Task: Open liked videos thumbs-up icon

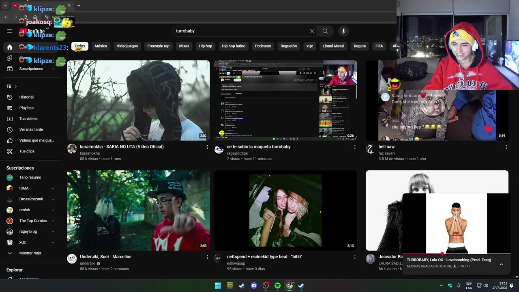Action: click(10, 140)
